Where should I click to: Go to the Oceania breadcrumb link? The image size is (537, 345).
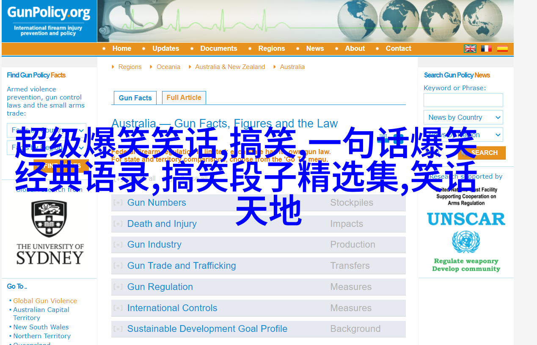point(168,67)
